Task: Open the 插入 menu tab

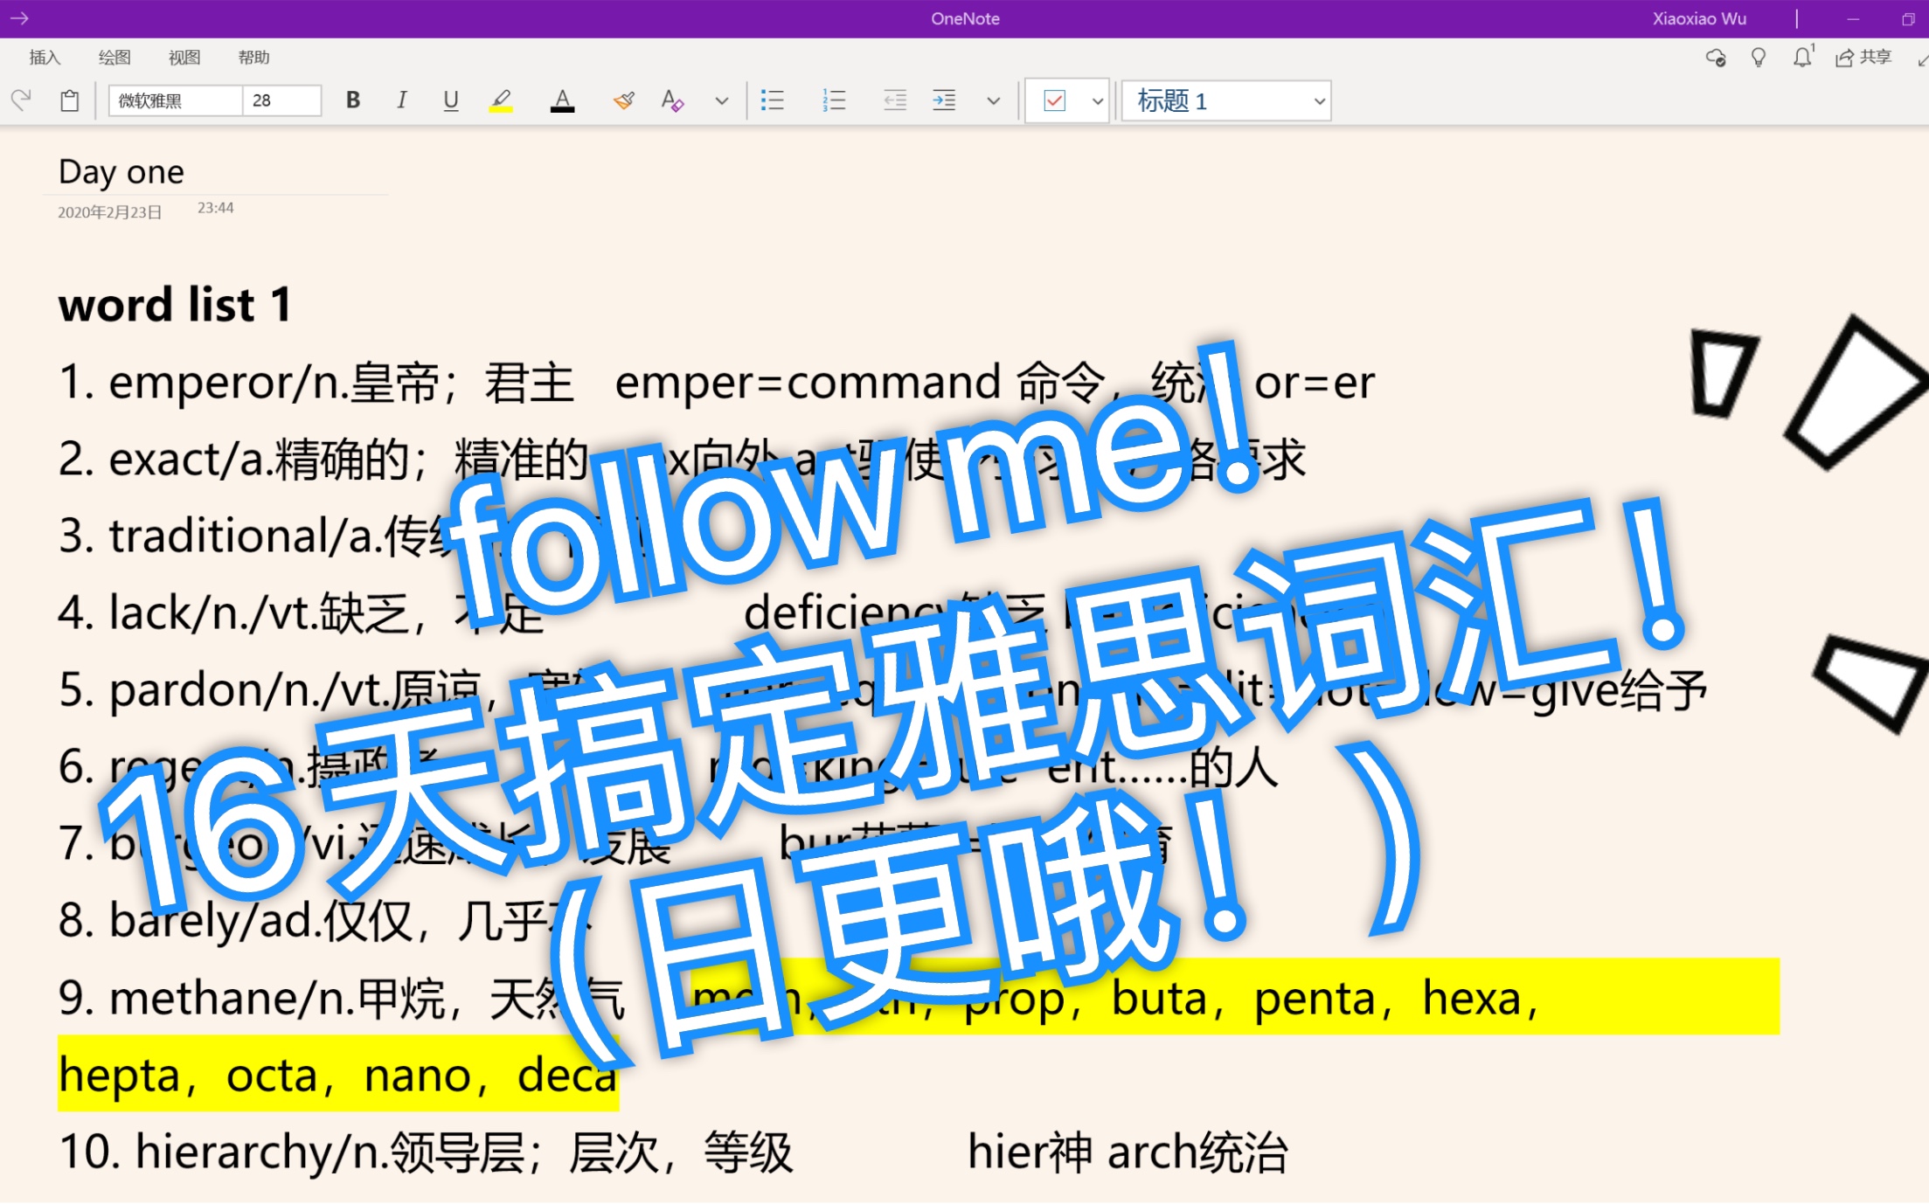Action: point(45,58)
